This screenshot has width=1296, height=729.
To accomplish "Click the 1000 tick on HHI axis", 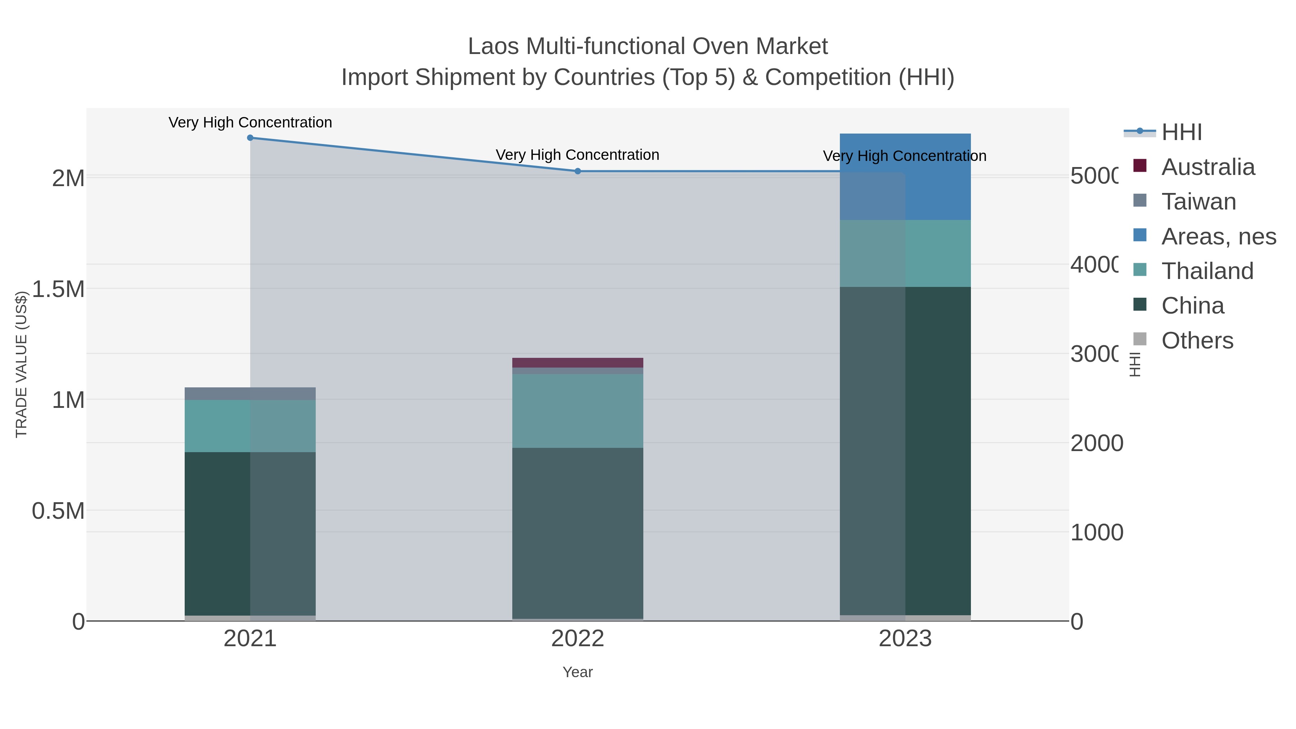I will (1097, 532).
